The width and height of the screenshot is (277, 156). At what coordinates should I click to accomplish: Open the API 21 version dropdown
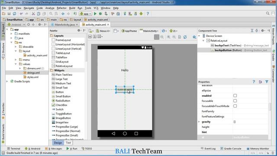pos(174,31)
